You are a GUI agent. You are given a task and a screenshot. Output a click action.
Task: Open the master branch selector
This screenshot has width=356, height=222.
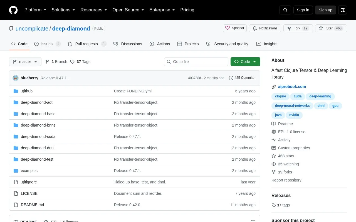click(x=25, y=62)
